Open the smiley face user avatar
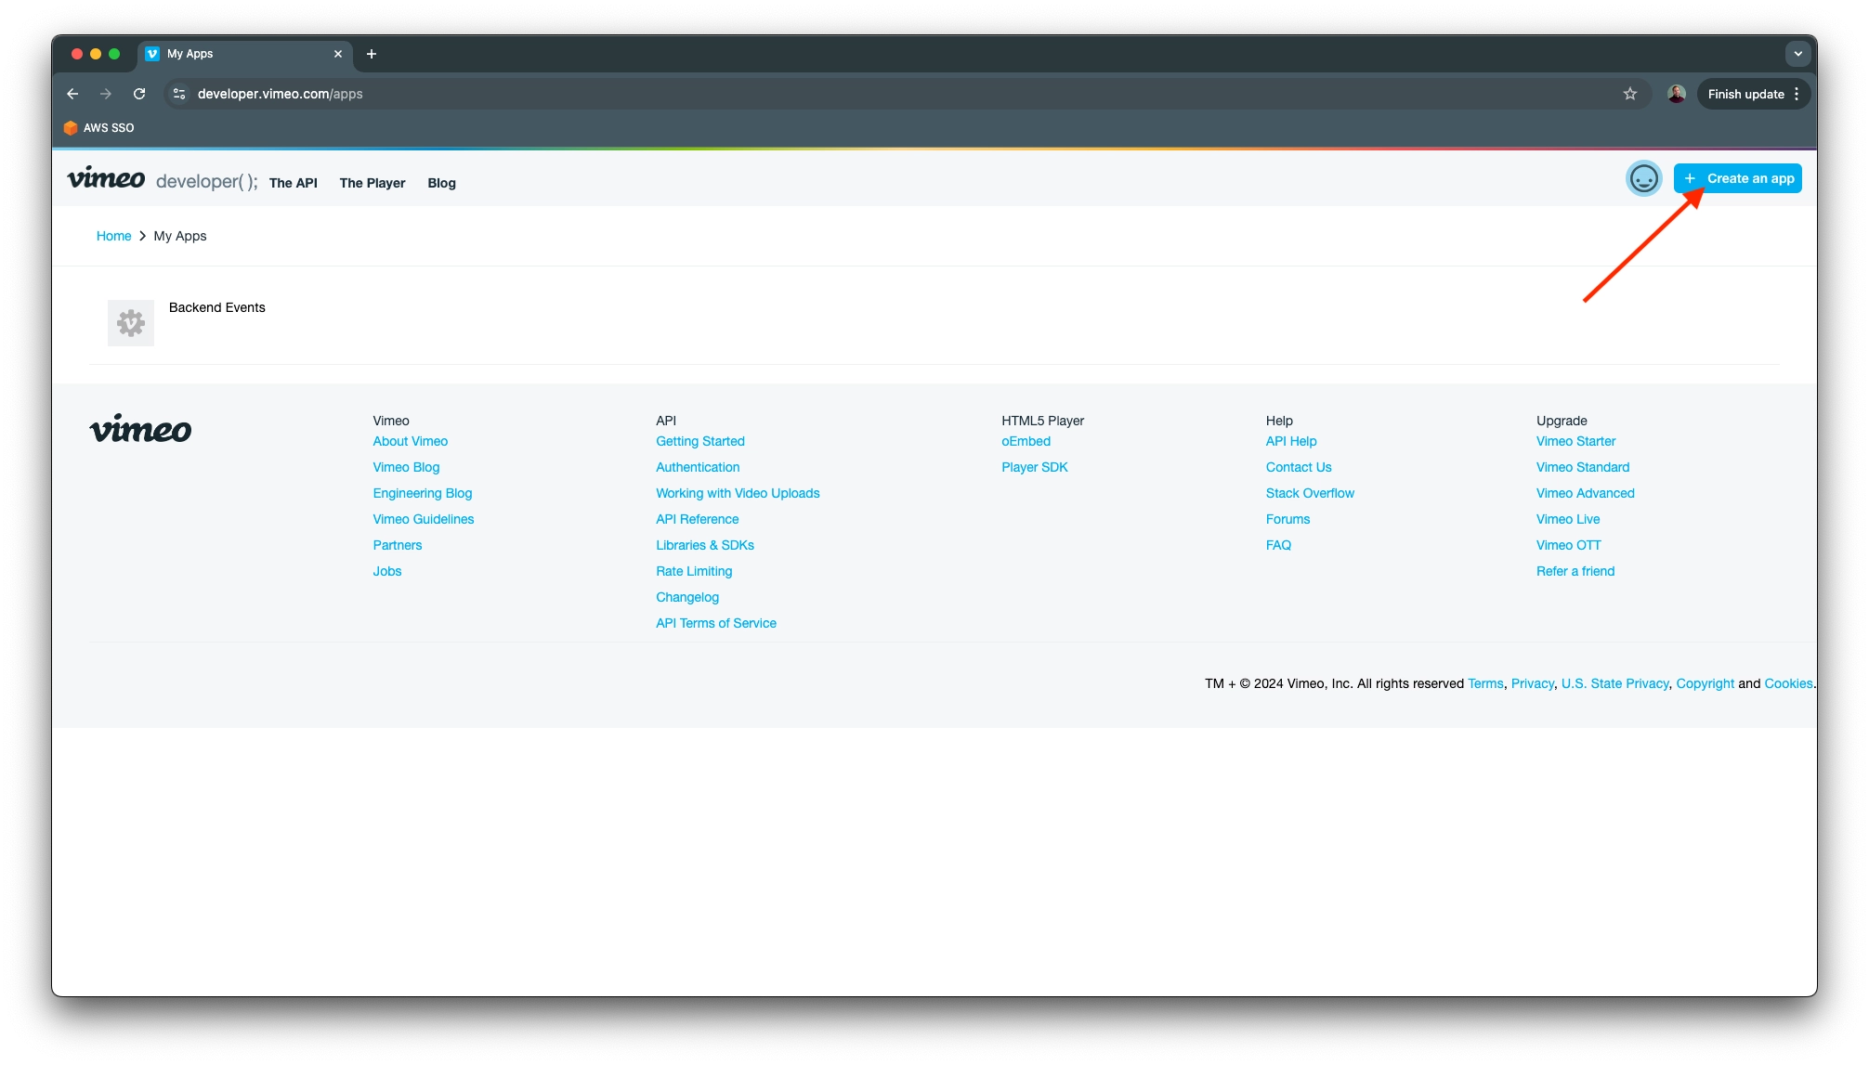Viewport: 1869px width, 1065px height. [x=1643, y=178]
